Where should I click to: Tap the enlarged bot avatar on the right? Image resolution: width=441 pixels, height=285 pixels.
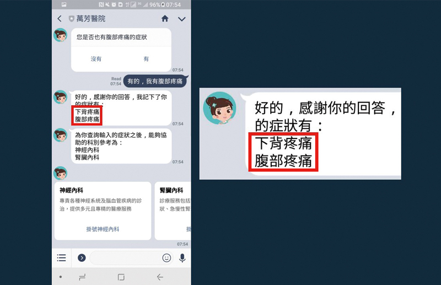219,108
